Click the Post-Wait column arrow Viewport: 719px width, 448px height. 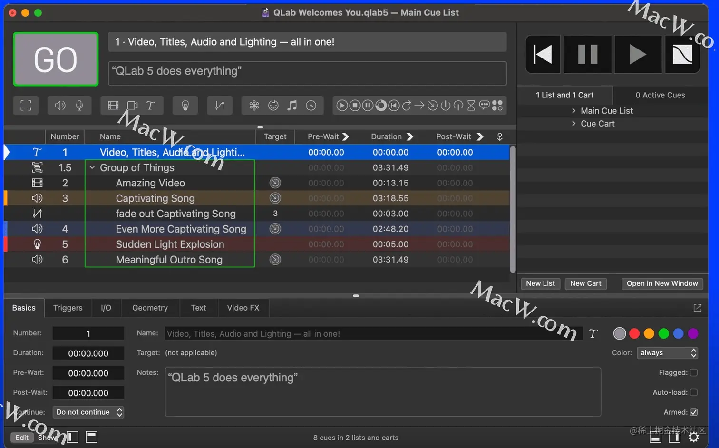point(480,137)
